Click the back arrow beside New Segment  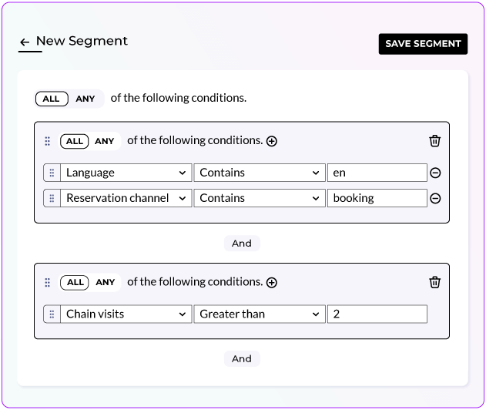[25, 42]
